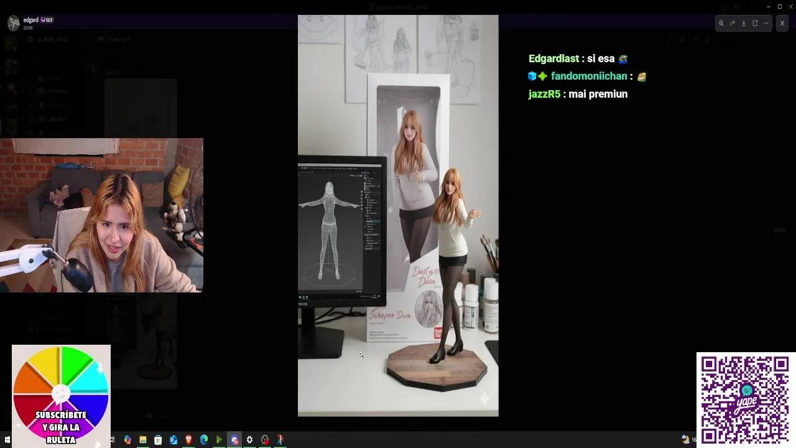
Task: Open File Explorer from the taskbar
Action: (142, 440)
